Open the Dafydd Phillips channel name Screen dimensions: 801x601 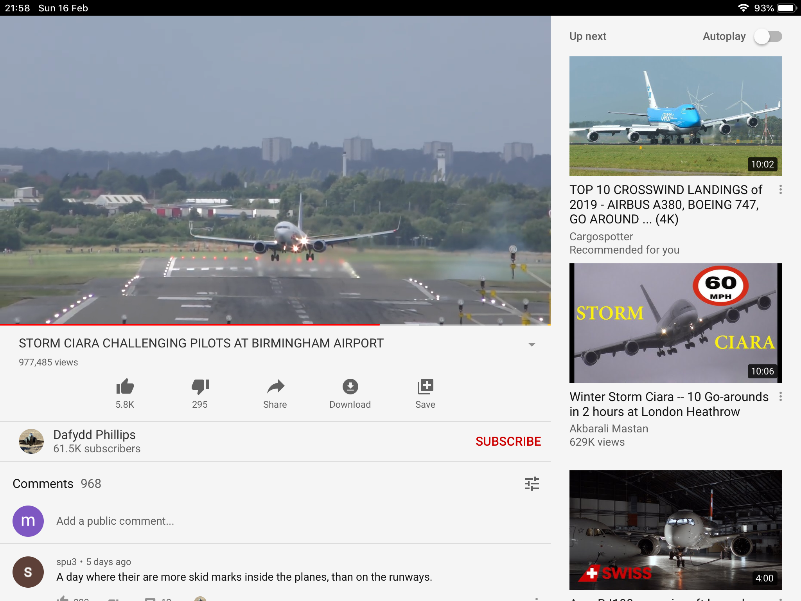coord(94,435)
